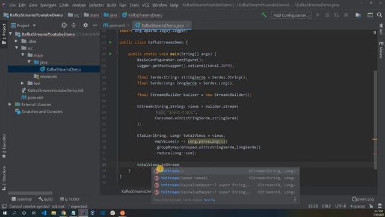
Task: Open the Build tool window tab
Action: (46, 199)
